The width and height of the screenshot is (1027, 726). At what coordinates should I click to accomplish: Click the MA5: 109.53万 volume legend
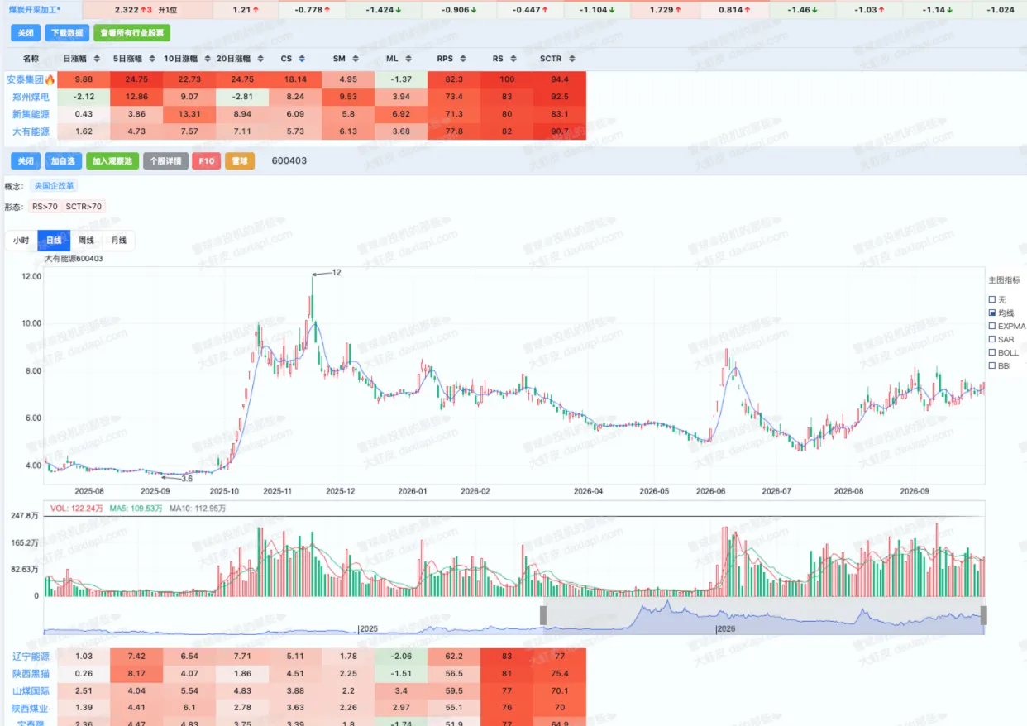point(136,508)
